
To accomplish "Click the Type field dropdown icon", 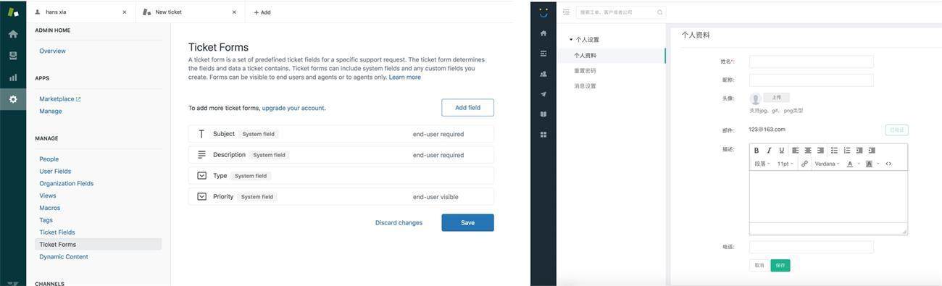I will pos(201,176).
